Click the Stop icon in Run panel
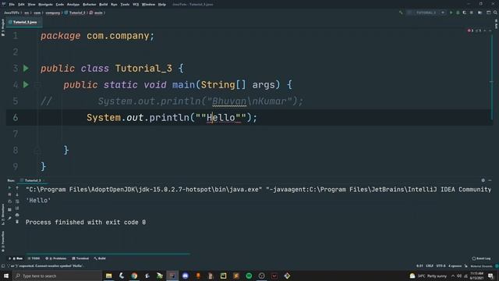Image resolution: width=499 pixels, height=281 pixels. click(9, 194)
